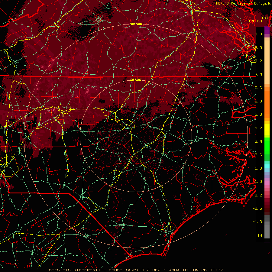Image resolution: width=272 pixels, height=272 pixels.
Task: Click the cyan segment of the color bar
Action: tap(267, 166)
